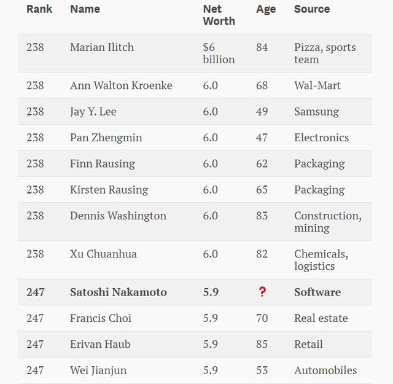Click Finn Rausing in the table

pyautogui.click(x=103, y=164)
